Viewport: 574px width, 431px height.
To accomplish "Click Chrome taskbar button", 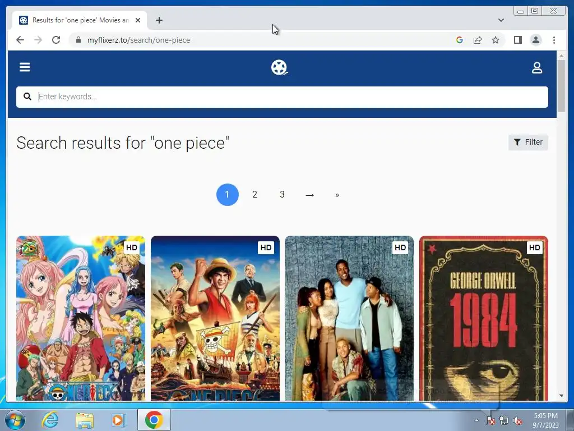I will [x=154, y=420].
